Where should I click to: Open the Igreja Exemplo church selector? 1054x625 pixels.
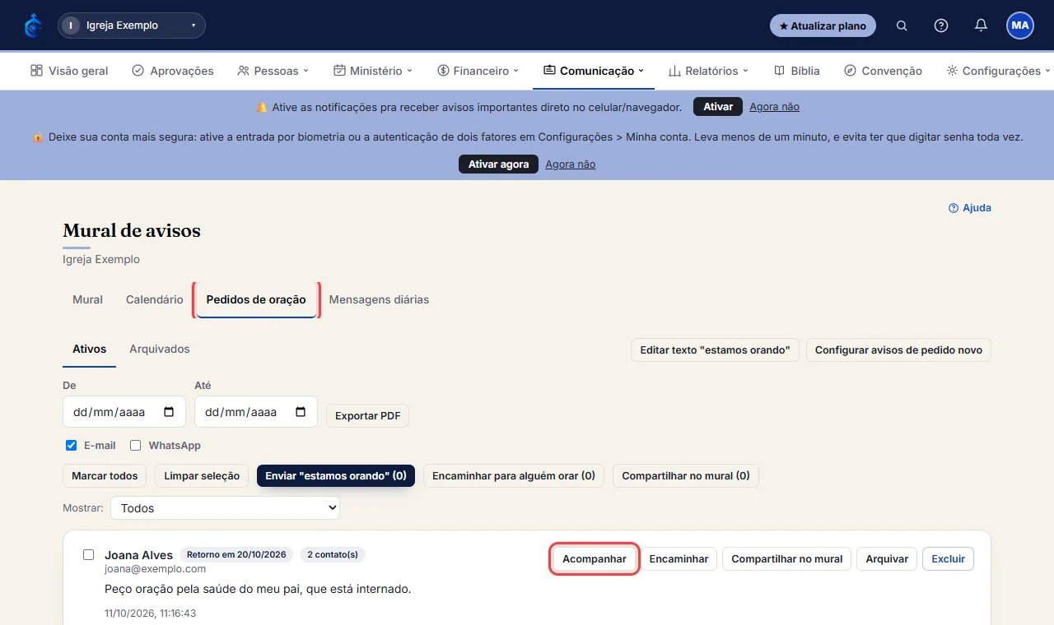coord(132,25)
